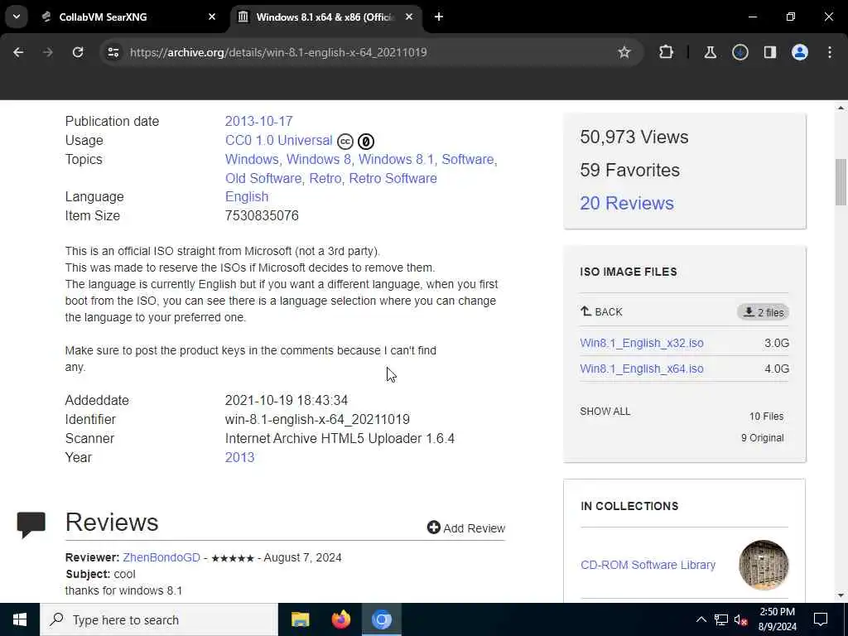Open the CC0 1.0 Universal license link
848x636 pixels.
point(278,141)
